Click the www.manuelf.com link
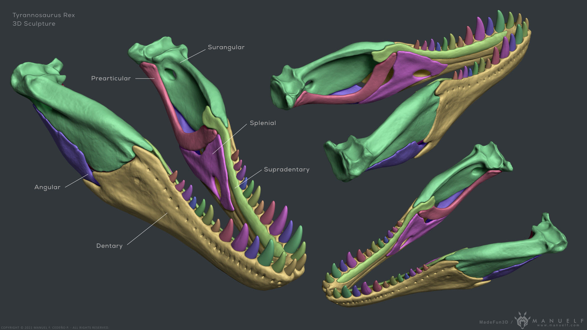 (558, 325)
